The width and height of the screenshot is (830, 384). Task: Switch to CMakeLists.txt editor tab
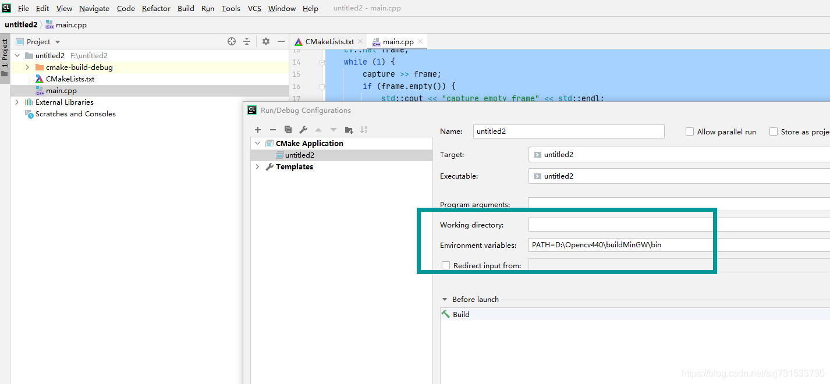[x=329, y=41]
